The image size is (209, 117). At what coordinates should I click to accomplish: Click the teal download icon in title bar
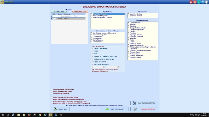coord(199,2)
